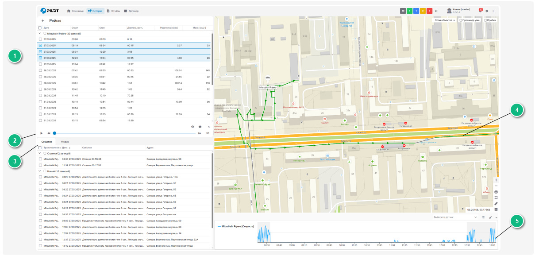Click the home icon above playback slider
Viewport: 535px width, 256px height.
200,126
